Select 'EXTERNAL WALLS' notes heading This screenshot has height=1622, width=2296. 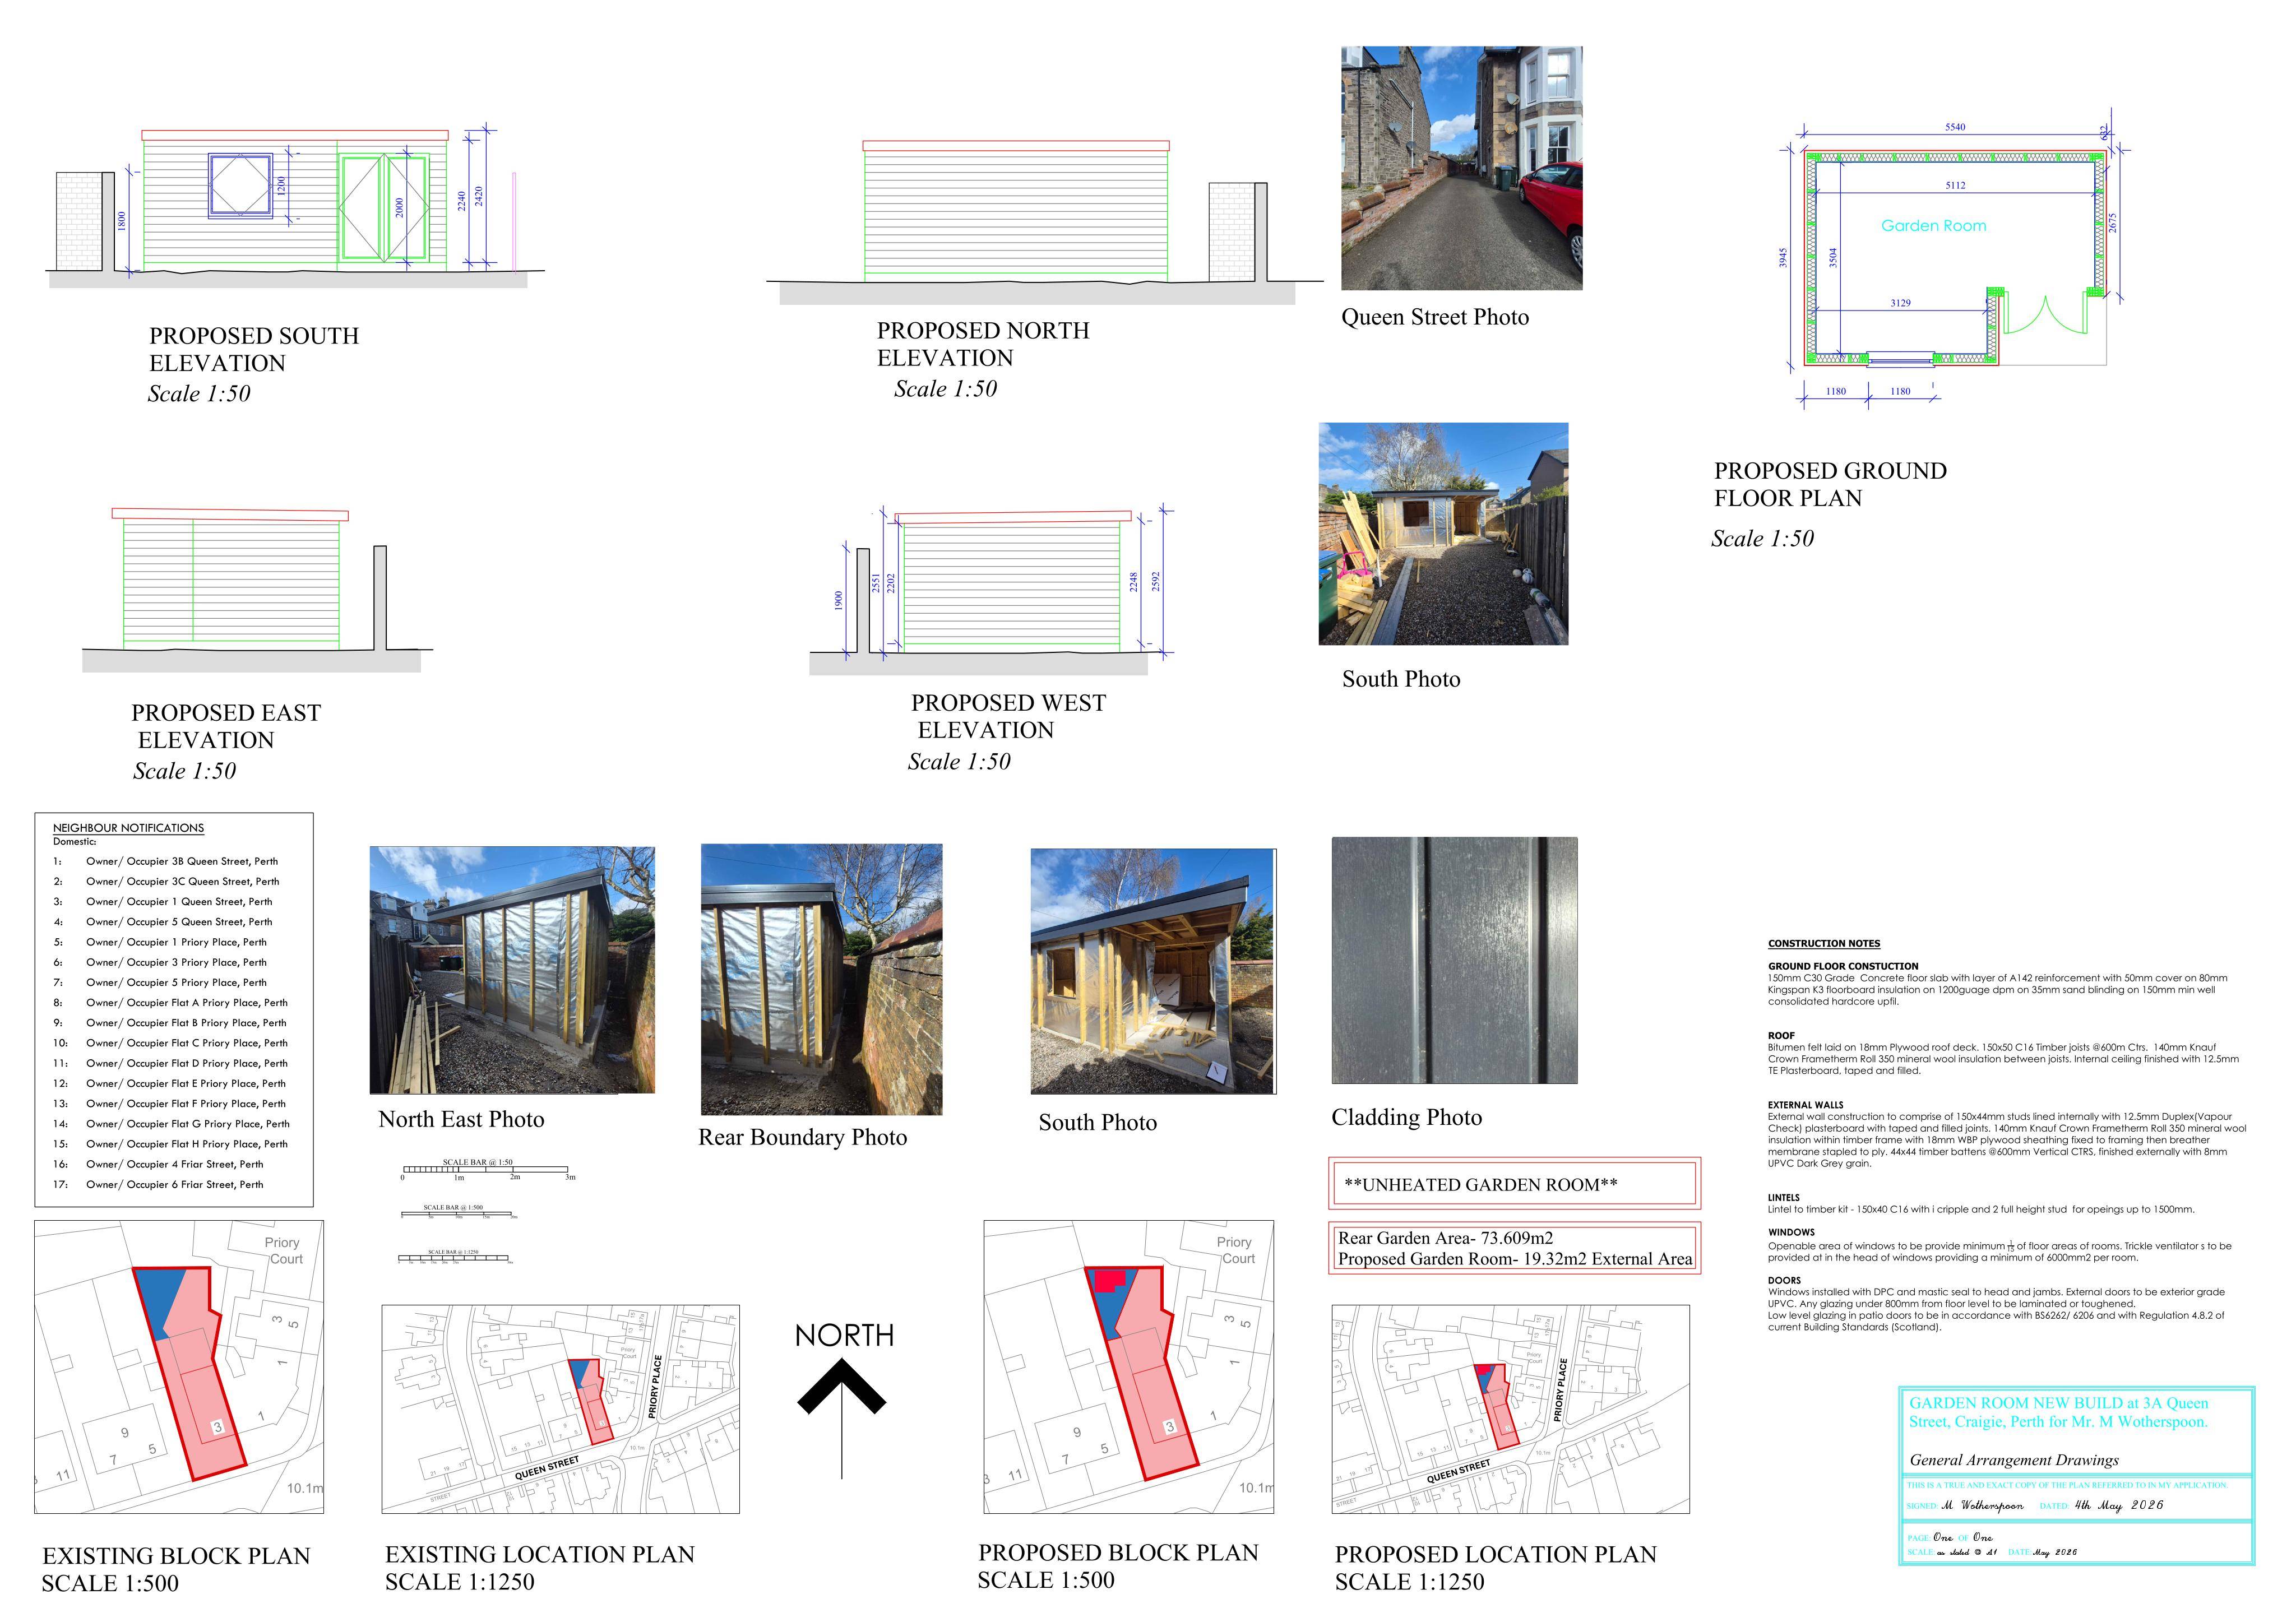coord(1806,1105)
